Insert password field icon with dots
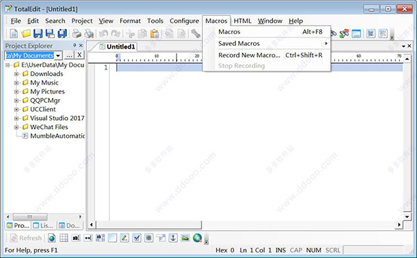 (88, 238)
